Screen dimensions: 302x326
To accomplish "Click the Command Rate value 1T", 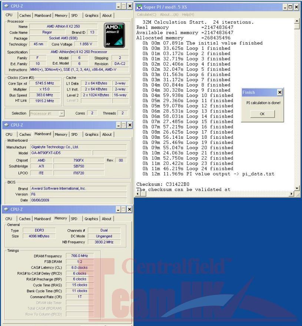I will (80, 297).
